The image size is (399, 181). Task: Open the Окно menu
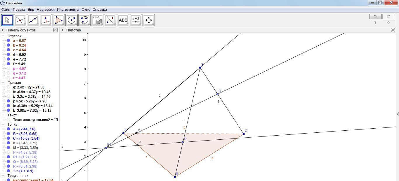coord(86,10)
